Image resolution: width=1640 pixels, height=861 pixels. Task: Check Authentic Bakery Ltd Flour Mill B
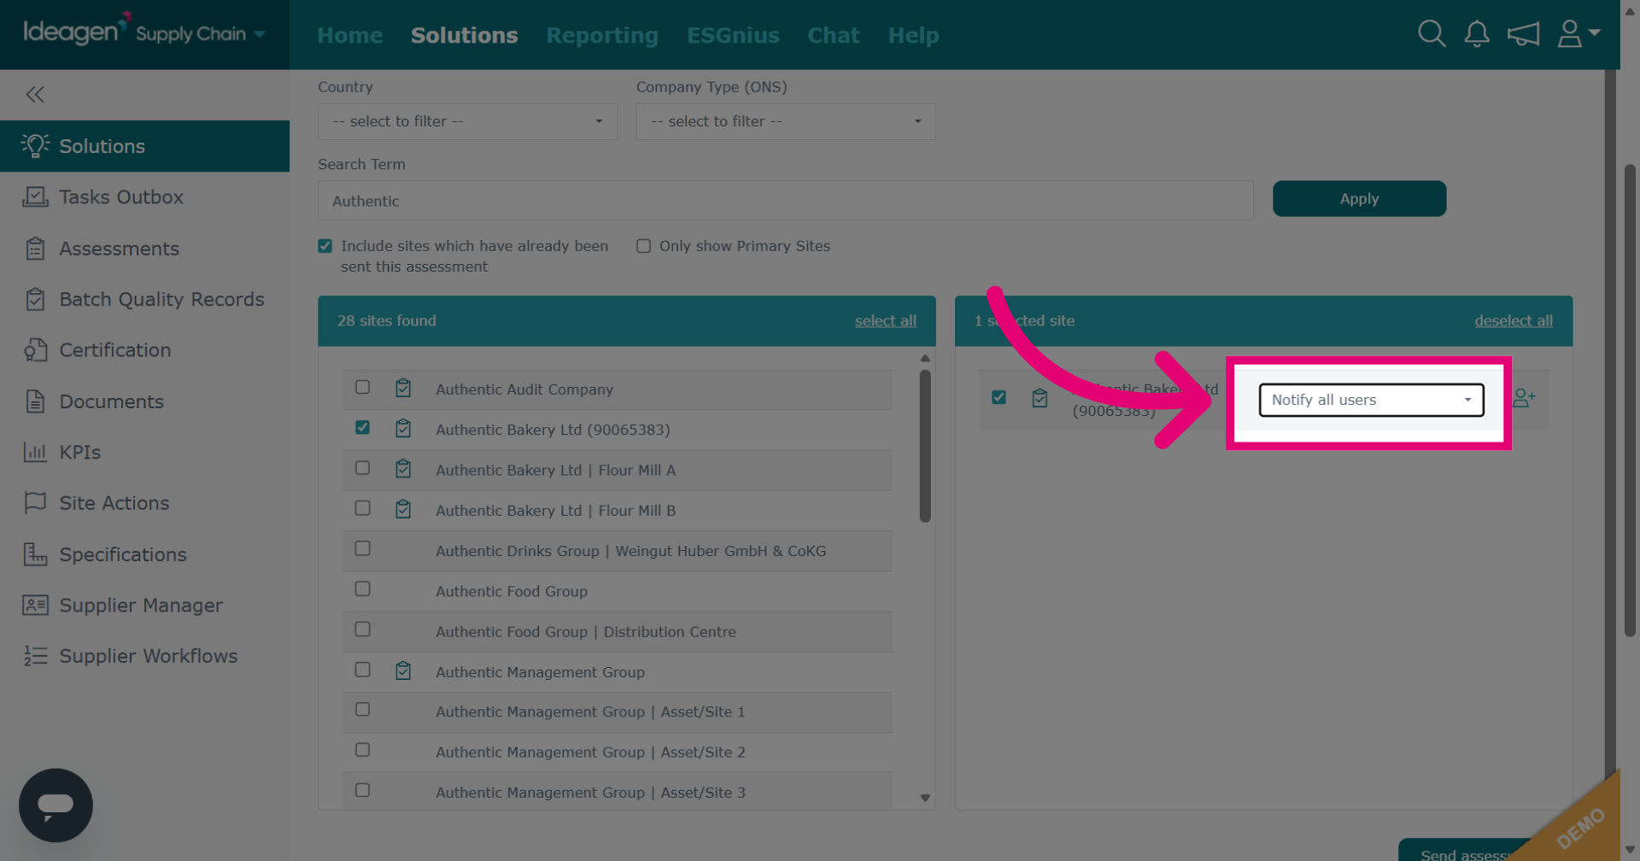[362, 508]
